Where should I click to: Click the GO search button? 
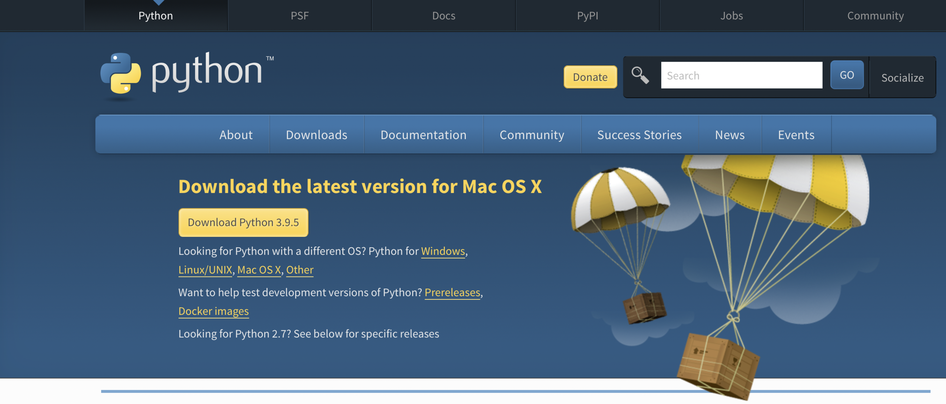(x=847, y=75)
